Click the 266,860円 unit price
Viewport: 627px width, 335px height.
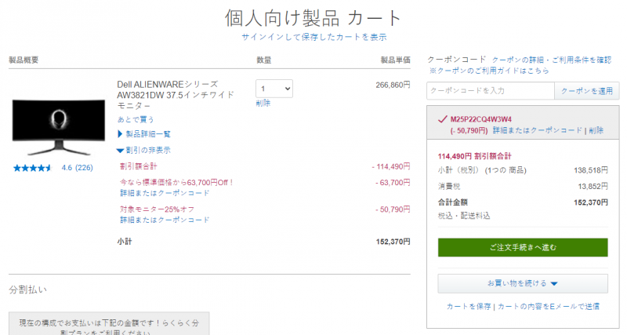click(x=393, y=85)
